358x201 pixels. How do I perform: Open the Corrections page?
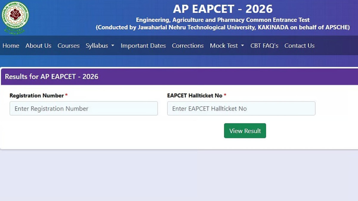coord(188,46)
